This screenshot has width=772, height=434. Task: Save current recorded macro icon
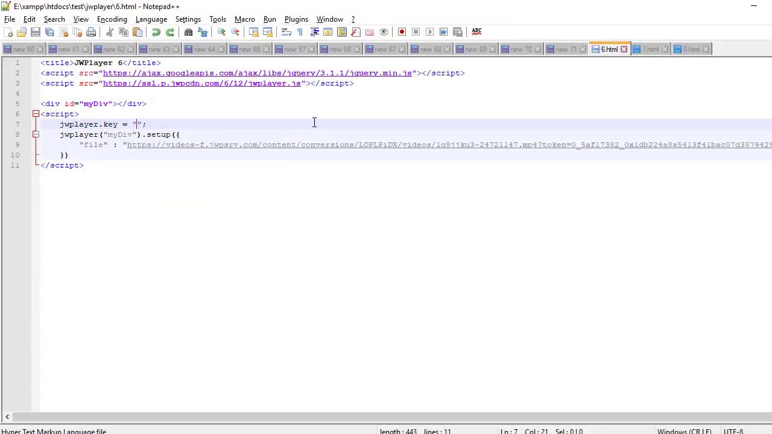tap(458, 32)
